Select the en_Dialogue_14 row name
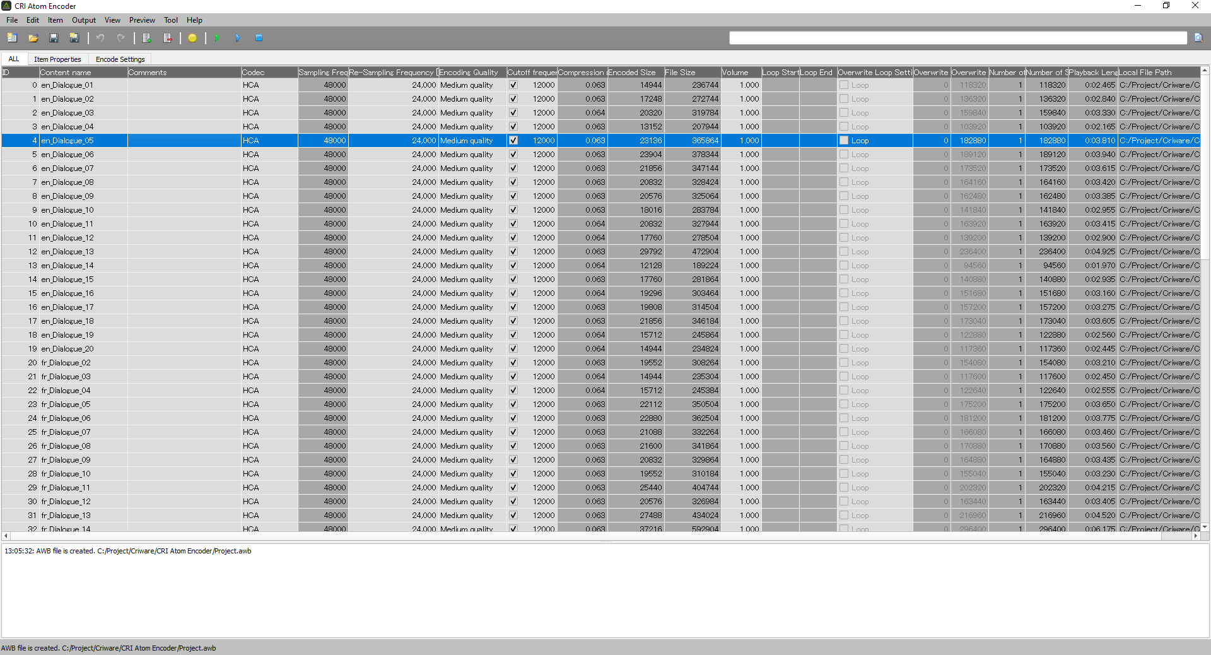 tap(67, 266)
